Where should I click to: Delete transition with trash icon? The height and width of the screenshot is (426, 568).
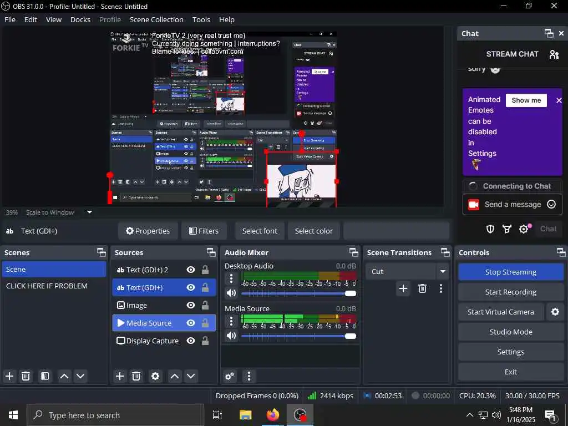point(422,288)
